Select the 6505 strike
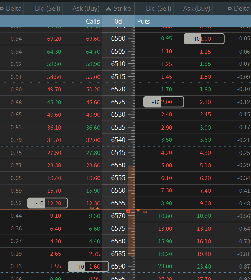The height and width of the screenshot is (280, 251). [118, 51]
